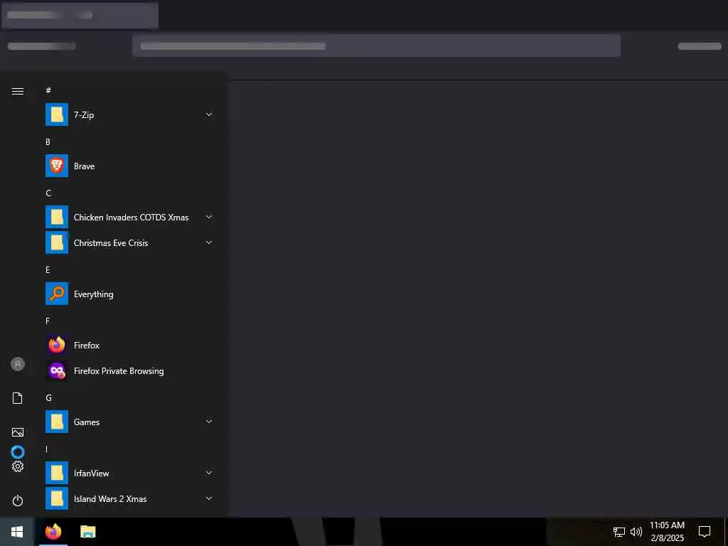Expand the IrfanView folder chevron

(x=209, y=473)
